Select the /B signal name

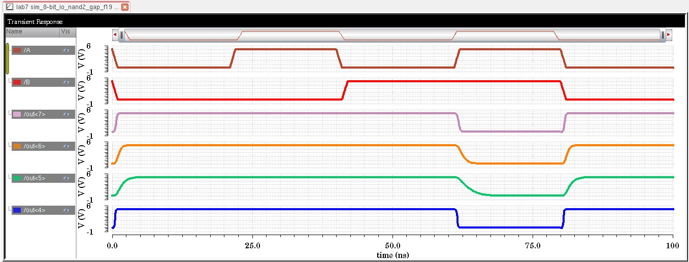tap(26, 82)
